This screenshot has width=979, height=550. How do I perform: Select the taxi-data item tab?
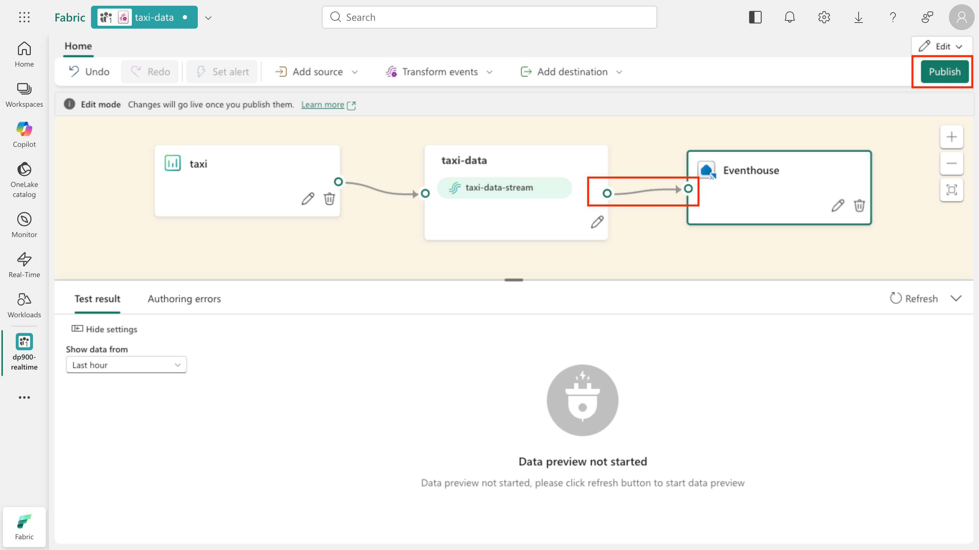pyautogui.click(x=144, y=17)
